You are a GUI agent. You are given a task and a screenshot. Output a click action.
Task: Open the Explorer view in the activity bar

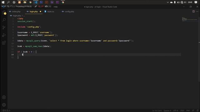[4, 12]
